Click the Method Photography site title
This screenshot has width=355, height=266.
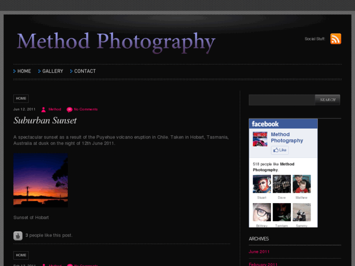point(116,42)
